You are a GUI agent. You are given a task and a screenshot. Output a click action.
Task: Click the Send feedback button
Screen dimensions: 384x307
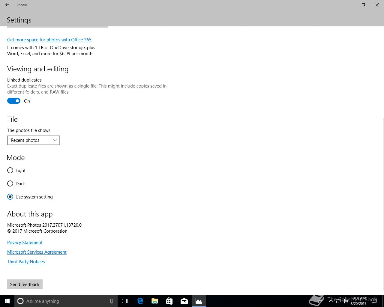25,284
